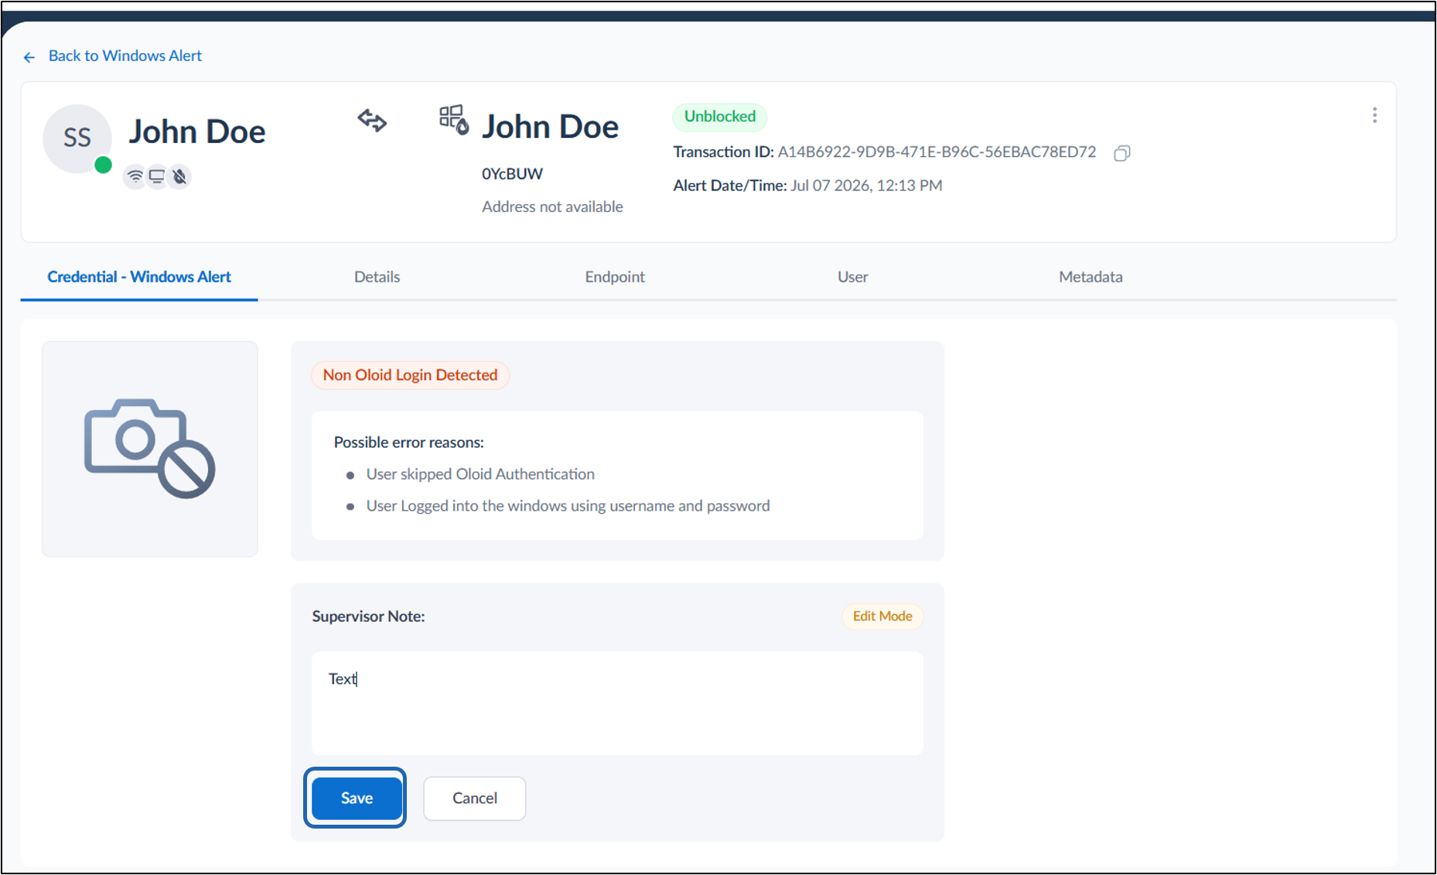Click Non Oloid Login Detected badge

click(x=410, y=375)
